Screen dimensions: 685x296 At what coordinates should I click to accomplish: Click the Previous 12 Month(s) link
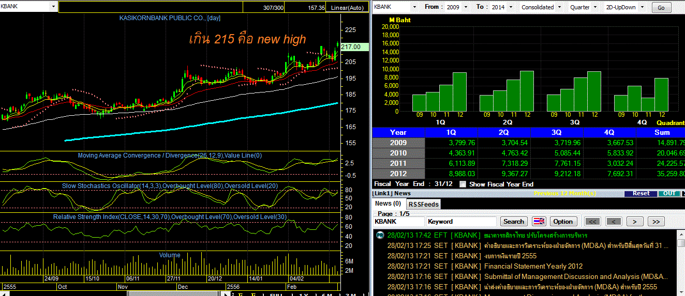565,193
